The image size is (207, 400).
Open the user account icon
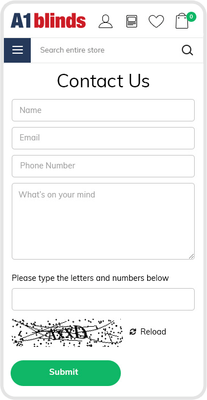tap(105, 21)
